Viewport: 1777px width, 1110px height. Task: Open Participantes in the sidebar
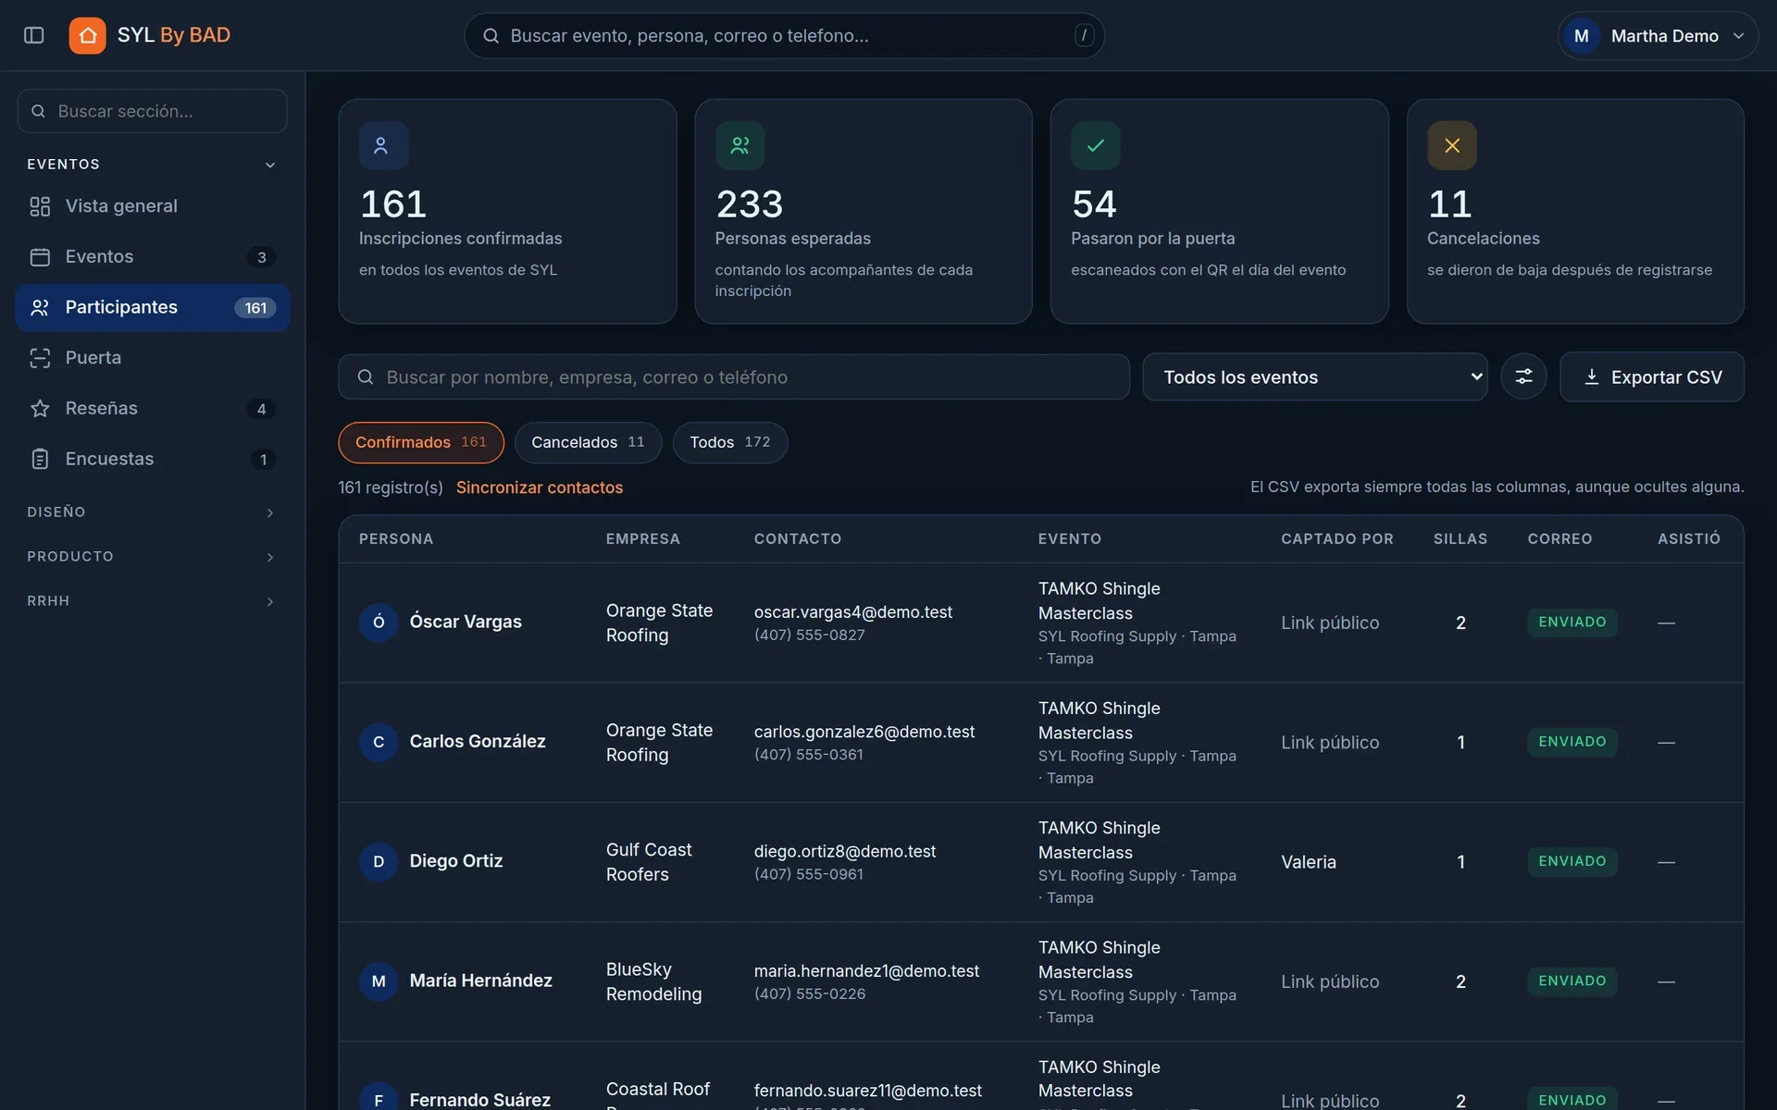[x=152, y=307]
